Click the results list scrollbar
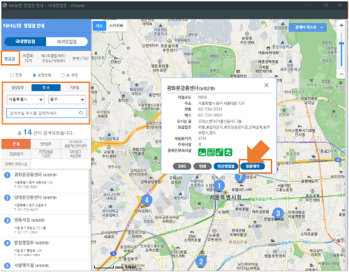The image size is (349, 272). pos(89,197)
